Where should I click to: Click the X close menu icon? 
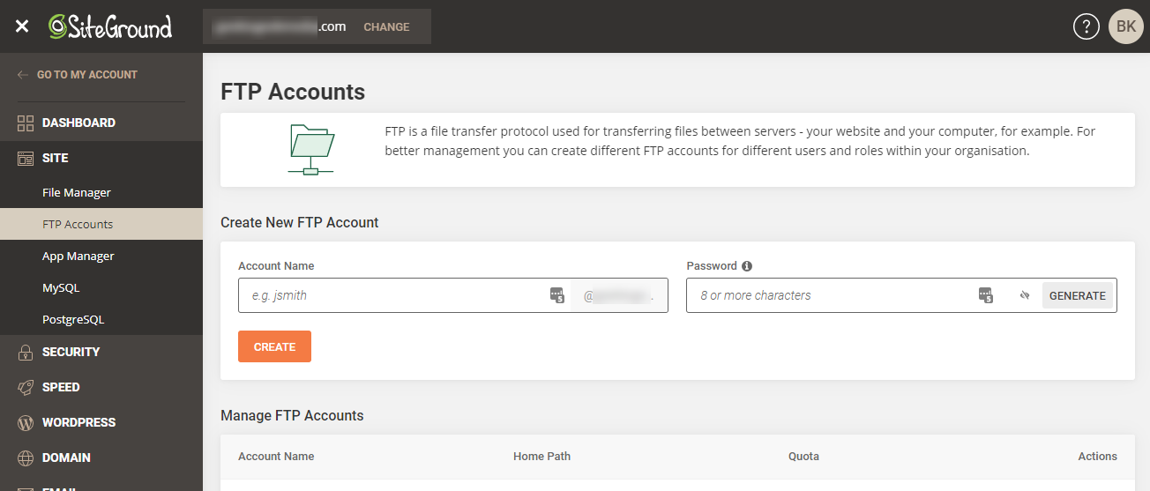[22, 26]
